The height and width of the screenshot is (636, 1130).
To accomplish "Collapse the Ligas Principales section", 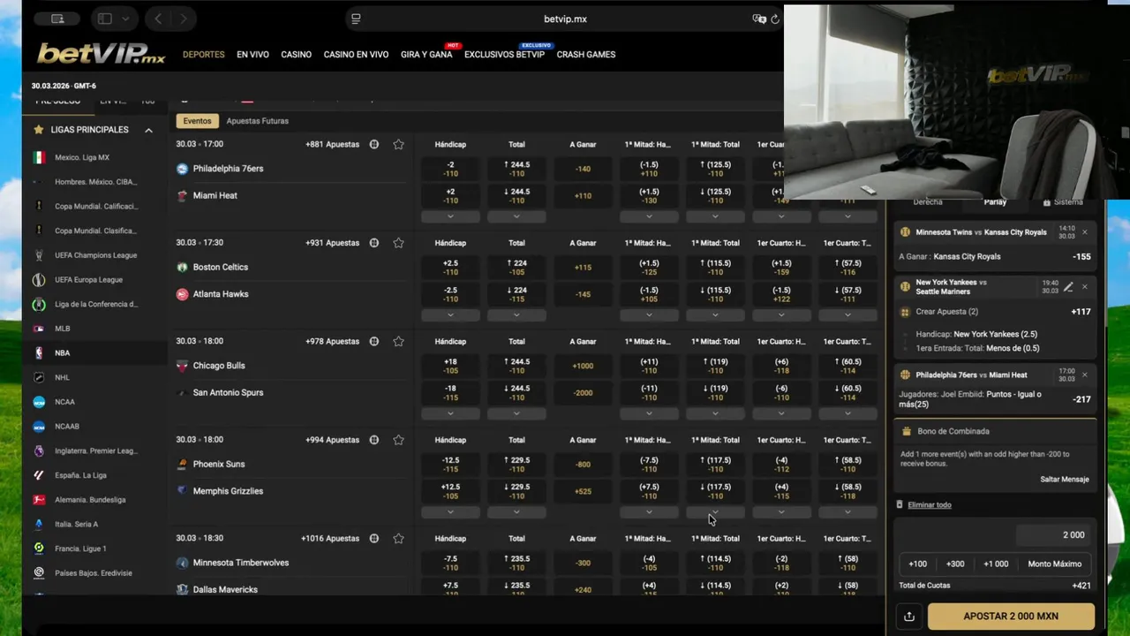I will click(148, 130).
